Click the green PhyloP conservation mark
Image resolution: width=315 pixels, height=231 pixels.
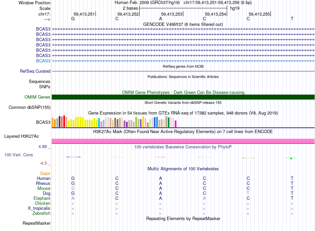coord(291,158)
